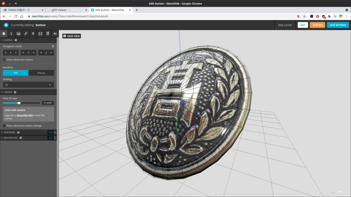Open the Chrome profile avatar
The height and width of the screenshot is (197, 351).
point(341,16)
